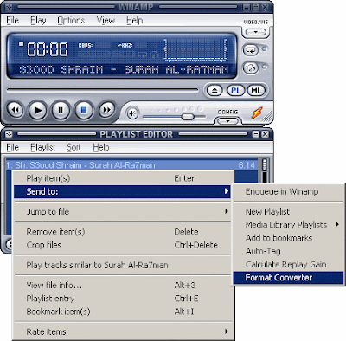Expand the Rate items submenu

pos(122,331)
